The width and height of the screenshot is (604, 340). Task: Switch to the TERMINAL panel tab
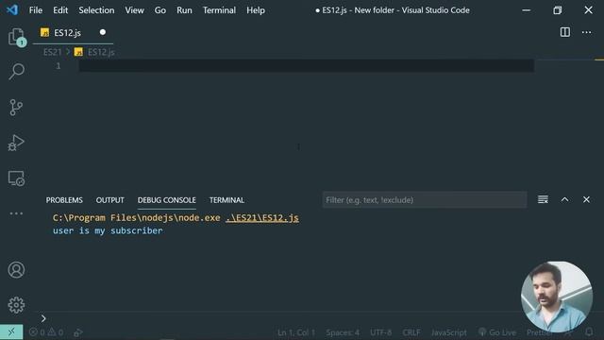(x=226, y=200)
